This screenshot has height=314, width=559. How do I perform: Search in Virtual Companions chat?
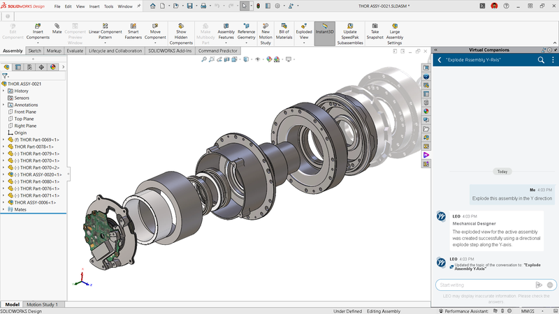(x=541, y=60)
